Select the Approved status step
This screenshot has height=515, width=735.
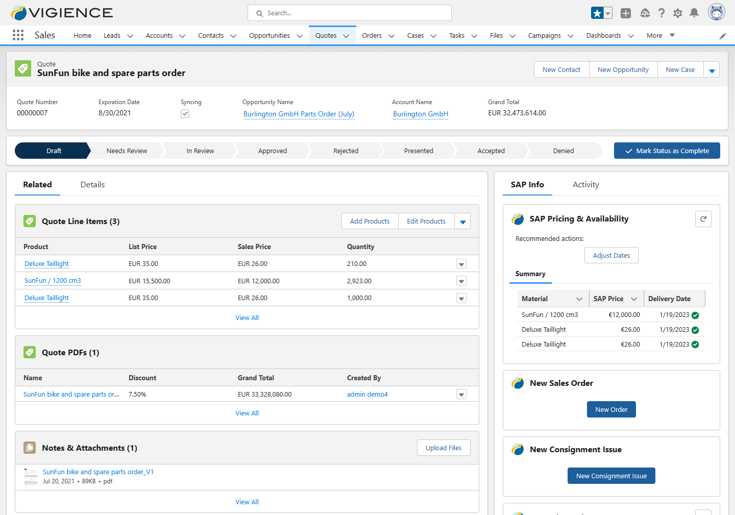point(273,151)
